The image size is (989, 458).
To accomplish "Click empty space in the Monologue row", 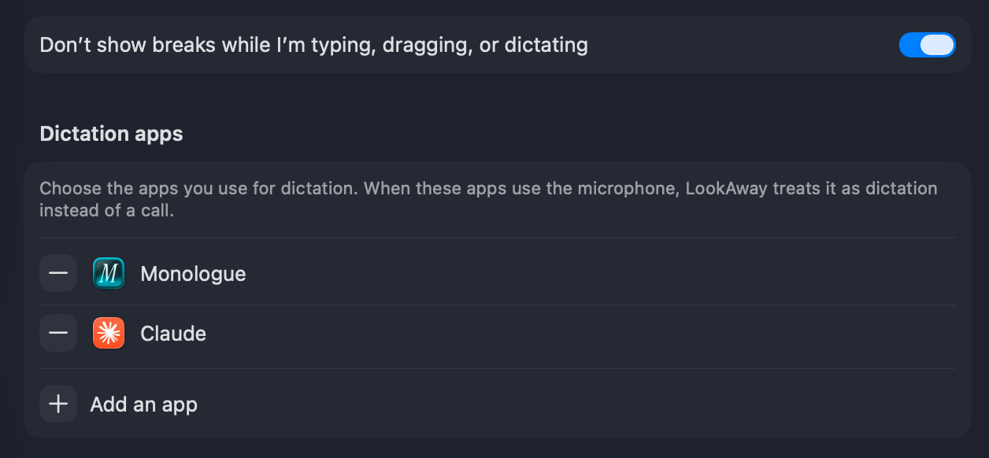I will 598,273.
